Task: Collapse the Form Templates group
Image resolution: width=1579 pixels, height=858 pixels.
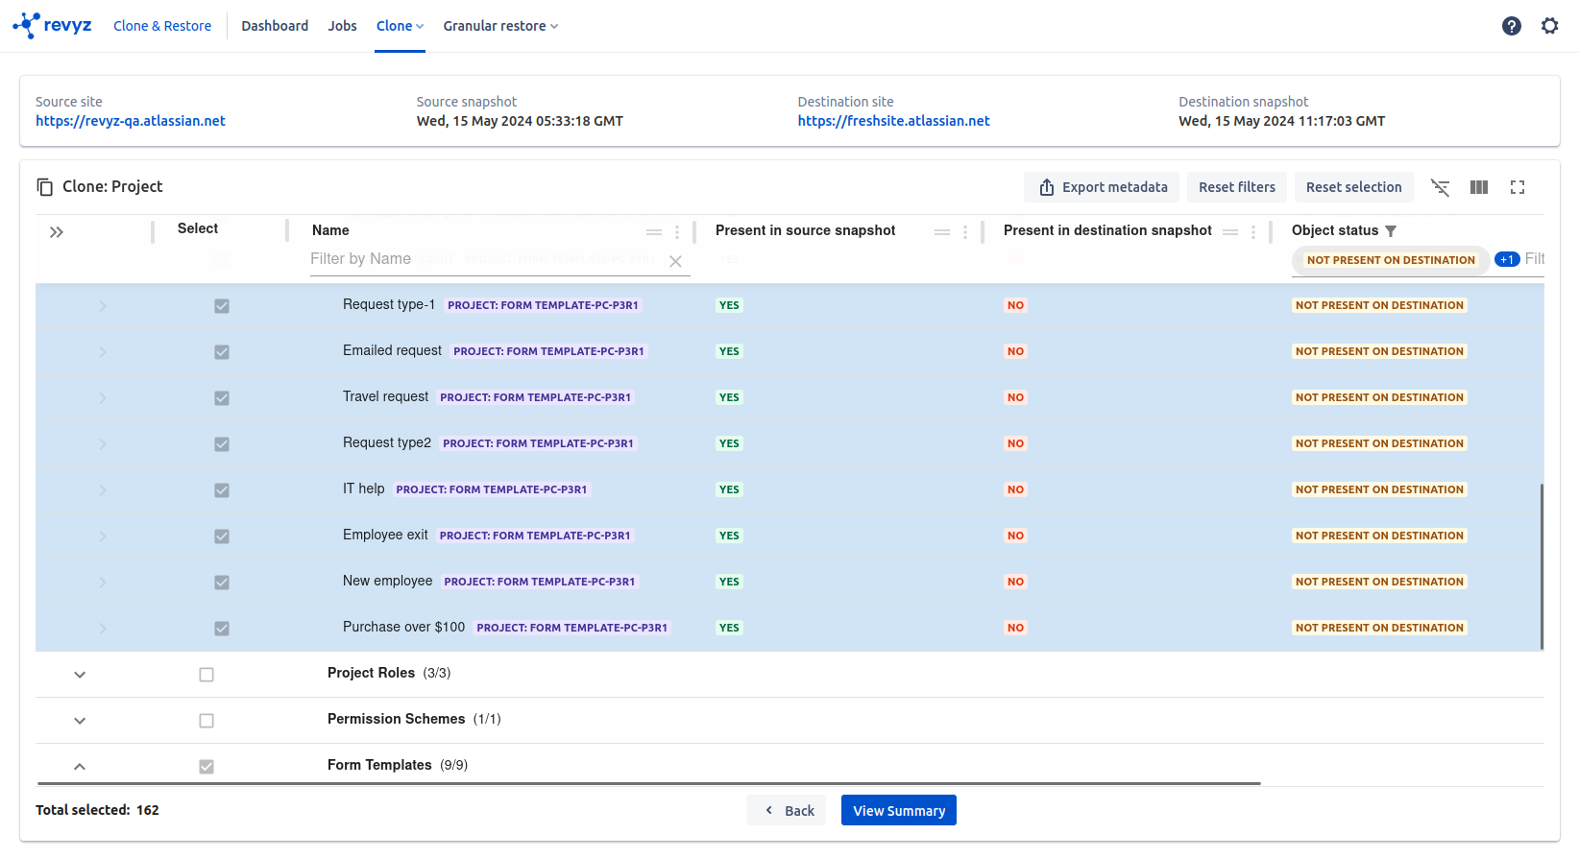Action: click(x=80, y=767)
